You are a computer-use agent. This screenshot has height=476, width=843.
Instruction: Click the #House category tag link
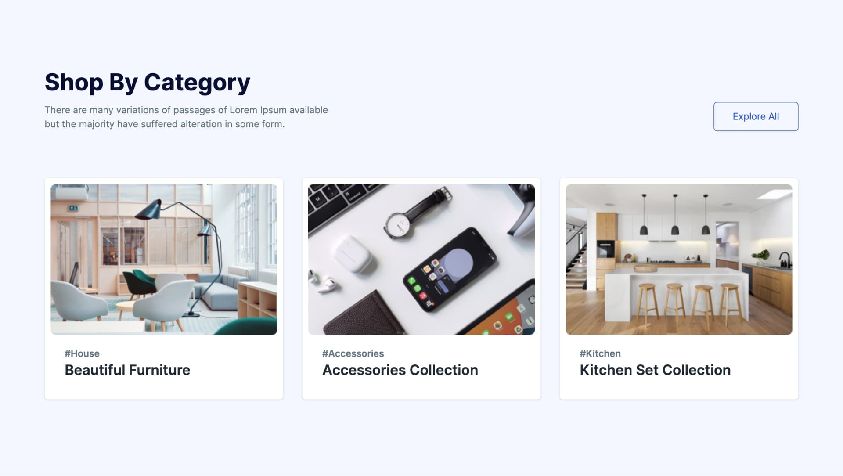[82, 353]
